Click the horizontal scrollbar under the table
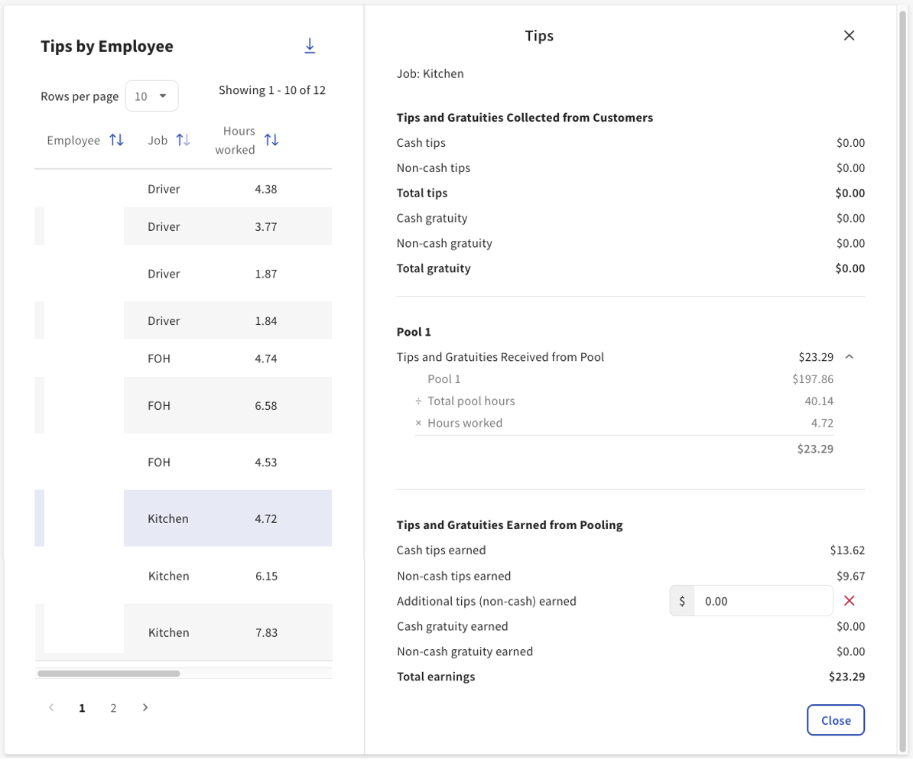This screenshot has width=913, height=760. 108,674
